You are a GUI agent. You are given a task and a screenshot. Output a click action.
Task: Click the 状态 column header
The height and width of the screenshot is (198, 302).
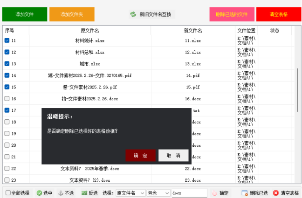[x=275, y=30]
